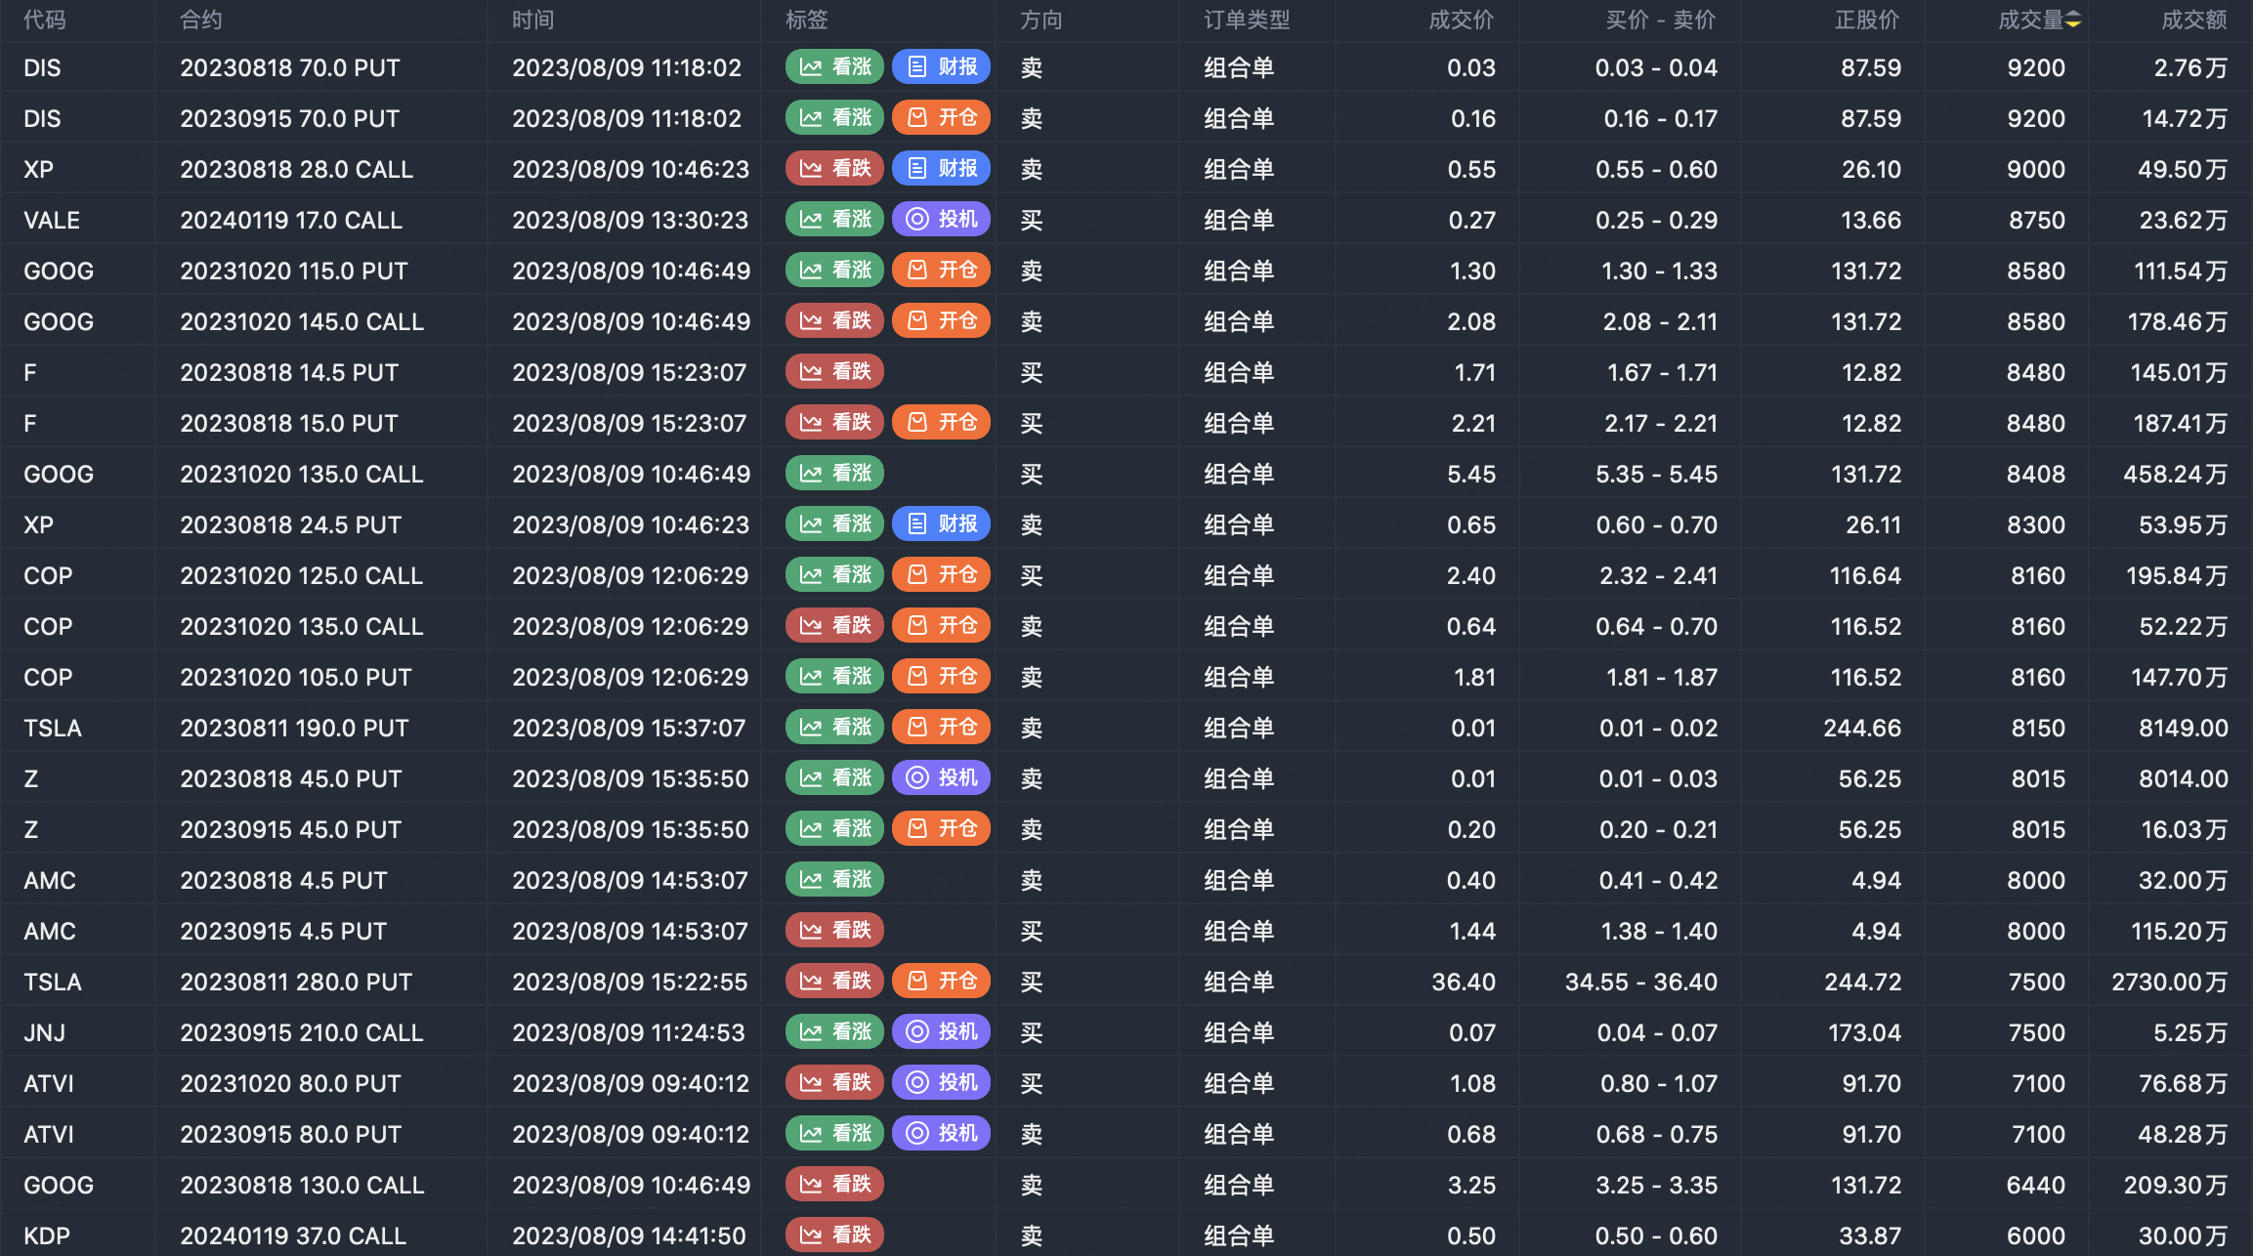The image size is (2253, 1256).
Task: Sort by 成交额 column header
Action: coord(2193,21)
